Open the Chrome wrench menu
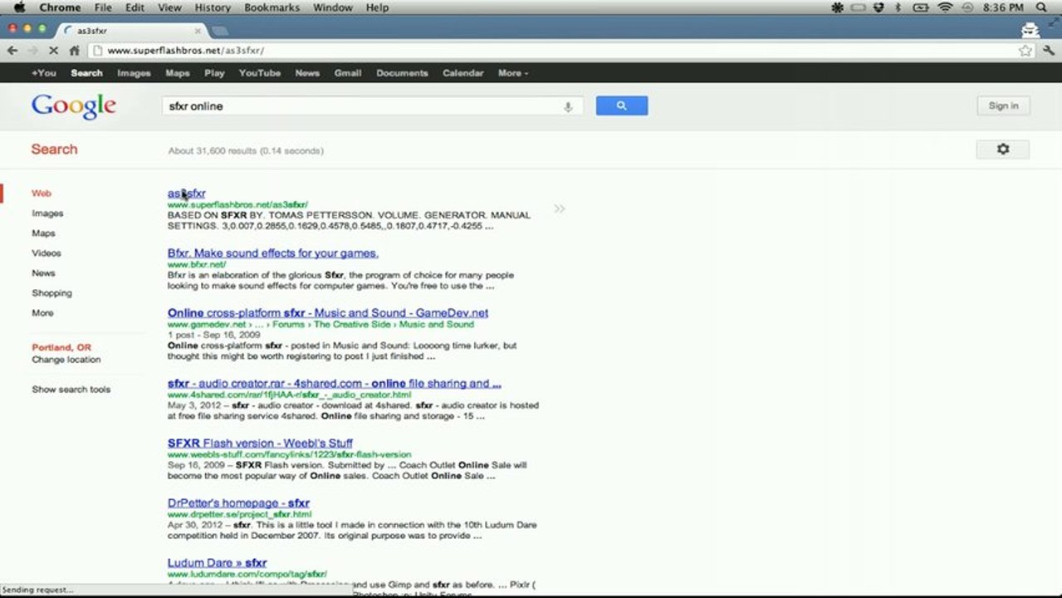The width and height of the screenshot is (1062, 598). (x=1047, y=51)
